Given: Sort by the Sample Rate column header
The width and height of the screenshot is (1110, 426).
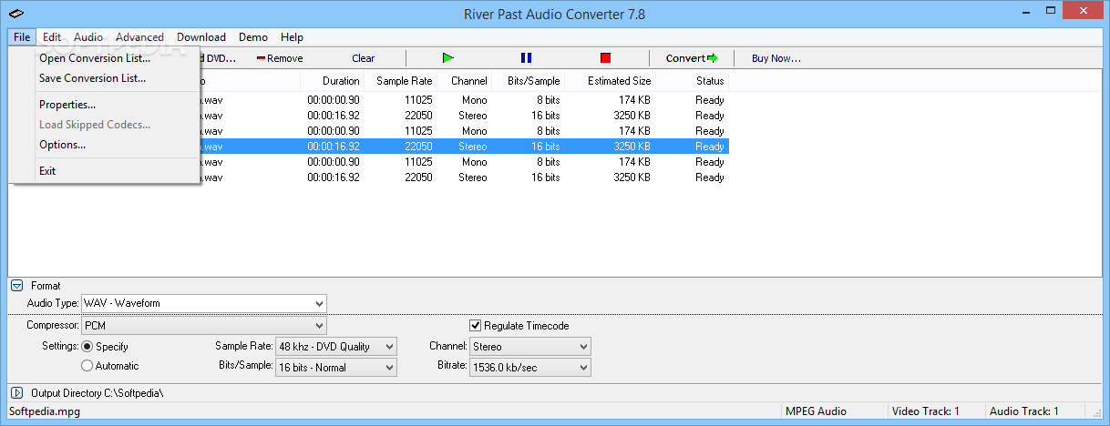Looking at the screenshot, I should point(401,81).
